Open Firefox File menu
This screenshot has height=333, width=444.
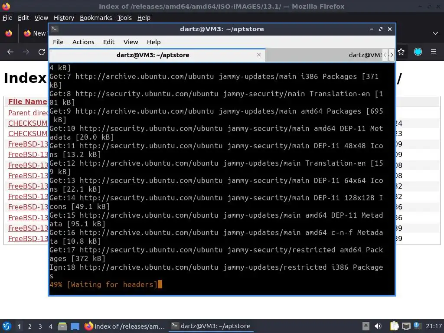(7, 18)
